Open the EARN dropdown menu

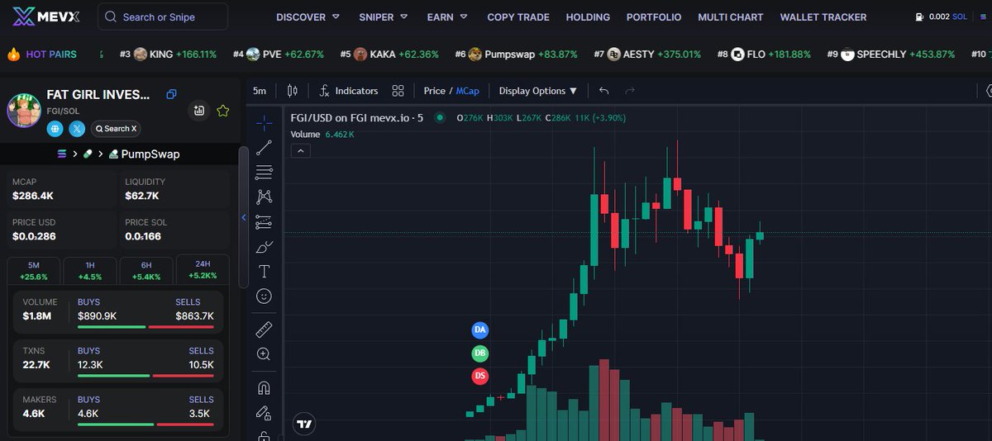pos(448,17)
